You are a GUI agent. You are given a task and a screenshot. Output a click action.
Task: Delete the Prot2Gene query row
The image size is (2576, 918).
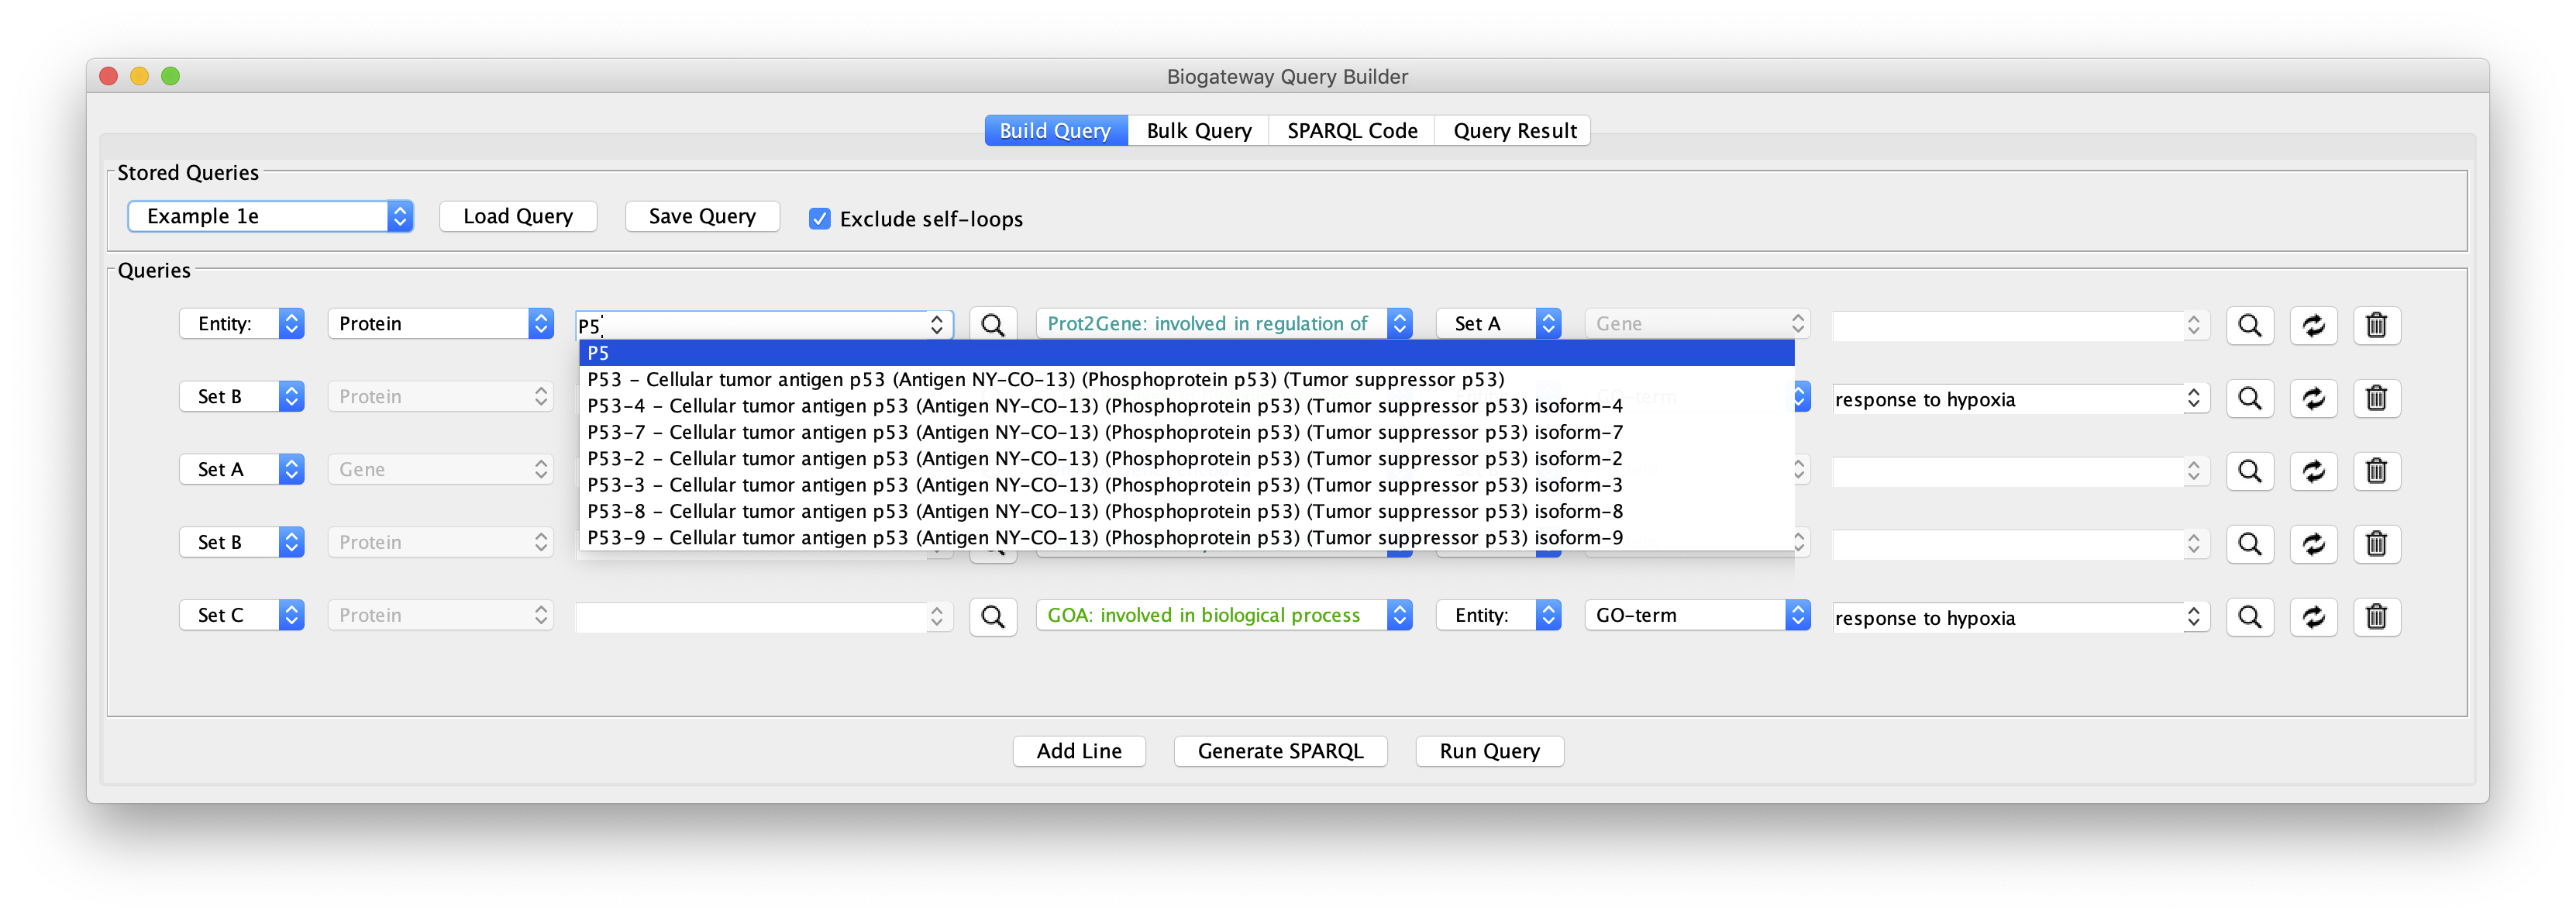point(2376,325)
